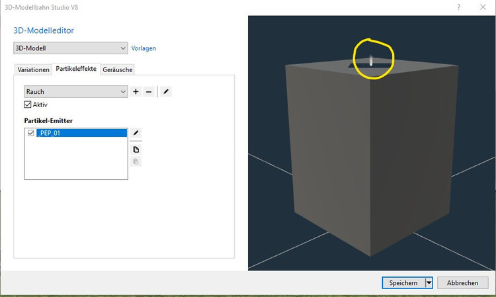Open the 3D-Modell dropdown
Image resolution: width=496 pixels, height=297 pixels.
click(71, 48)
